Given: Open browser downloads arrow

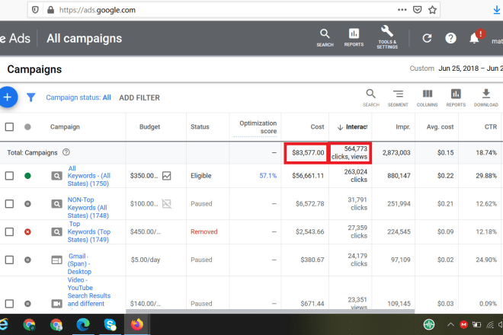Looking at the screenshot, I should [497, 10].
